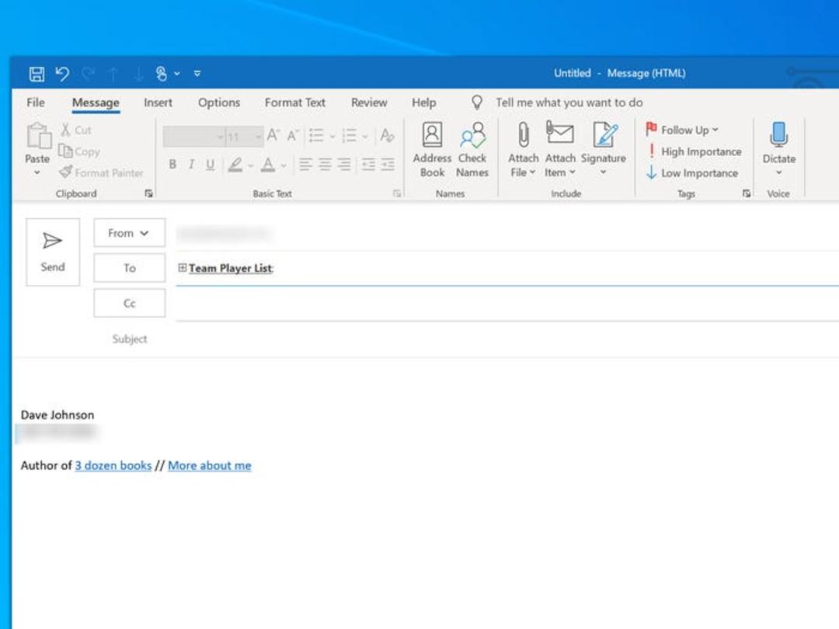Expand the Team Player List contact group
Screen dimensions: 839x629
[182, 267]
